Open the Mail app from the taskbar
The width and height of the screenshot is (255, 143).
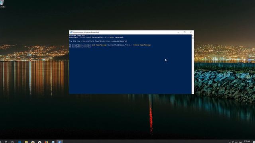click(x=39, y=142)
